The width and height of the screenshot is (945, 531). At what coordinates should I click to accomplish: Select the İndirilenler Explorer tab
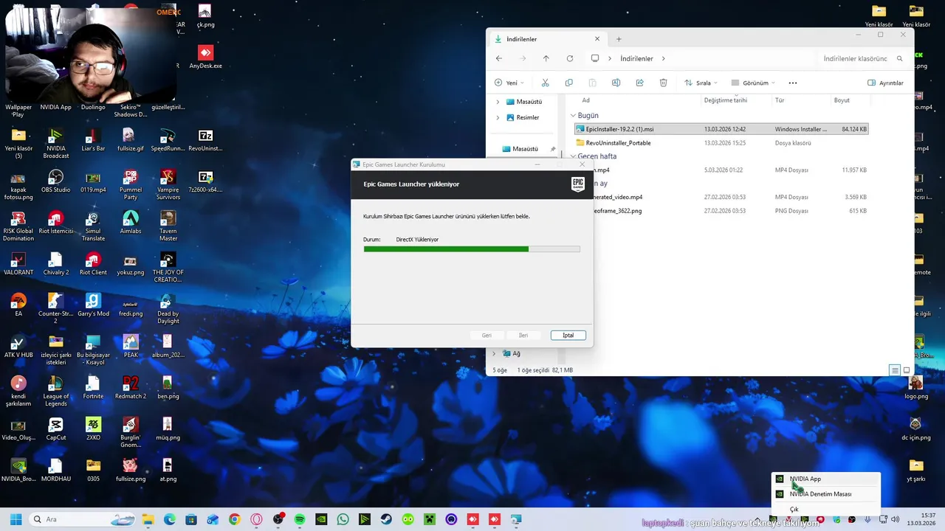[x=546, y=39]
